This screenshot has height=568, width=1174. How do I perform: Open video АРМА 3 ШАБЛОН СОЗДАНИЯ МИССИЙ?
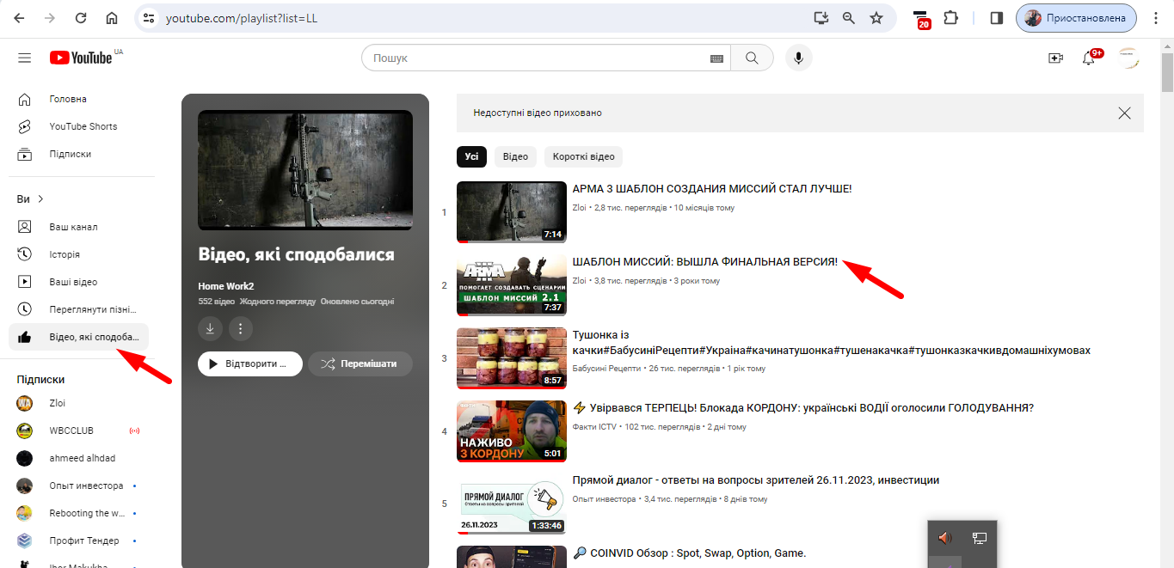[x=712, y=188]
